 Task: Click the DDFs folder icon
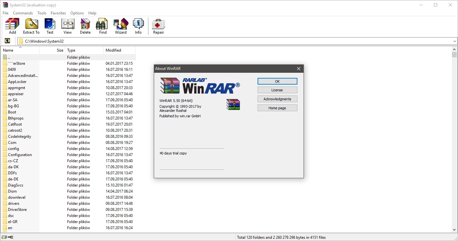coord(5,173)
